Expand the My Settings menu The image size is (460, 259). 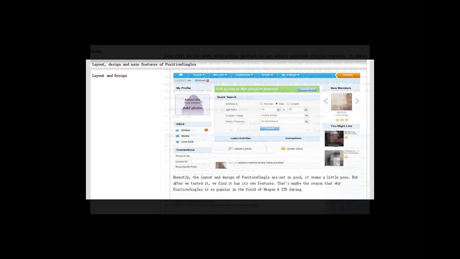click(x=290, y=75)
